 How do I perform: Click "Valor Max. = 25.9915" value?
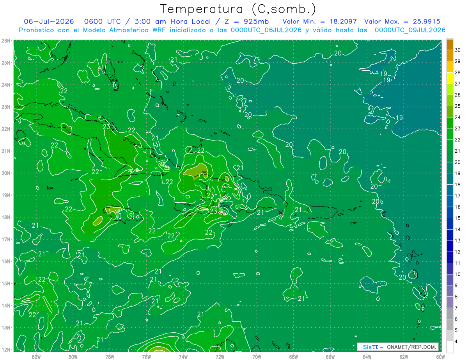click(402, 21)
